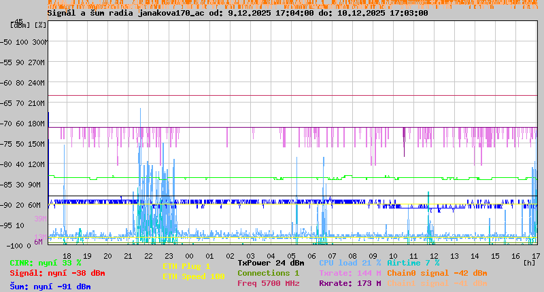Click the 'Rxrate: 173 M' legend text
The width and height of the screenshot is (544, 292).
click(350, 283)
